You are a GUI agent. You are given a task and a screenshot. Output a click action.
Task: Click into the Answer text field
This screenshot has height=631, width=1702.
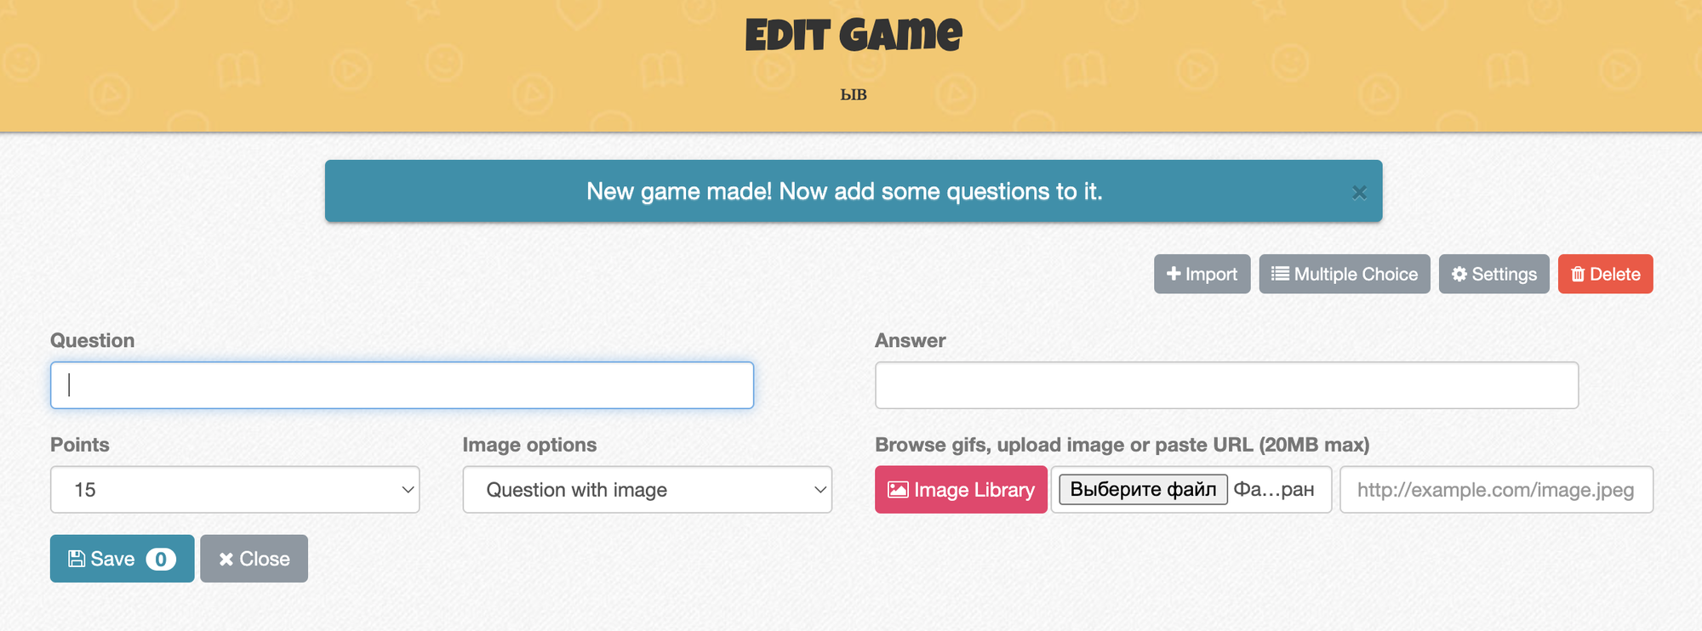tap(1226, 385)
